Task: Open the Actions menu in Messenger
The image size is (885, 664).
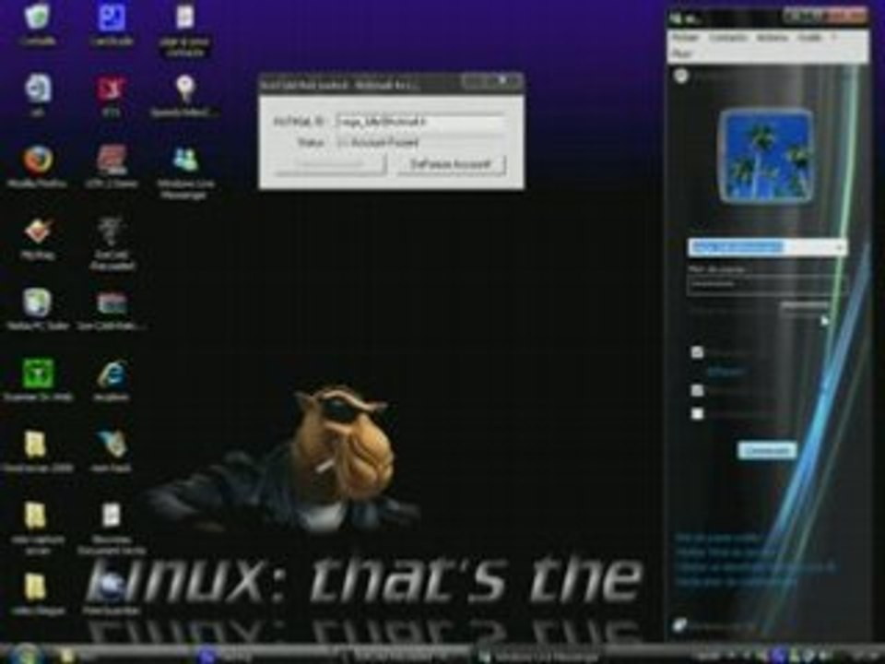Action: tap(773, 37)
